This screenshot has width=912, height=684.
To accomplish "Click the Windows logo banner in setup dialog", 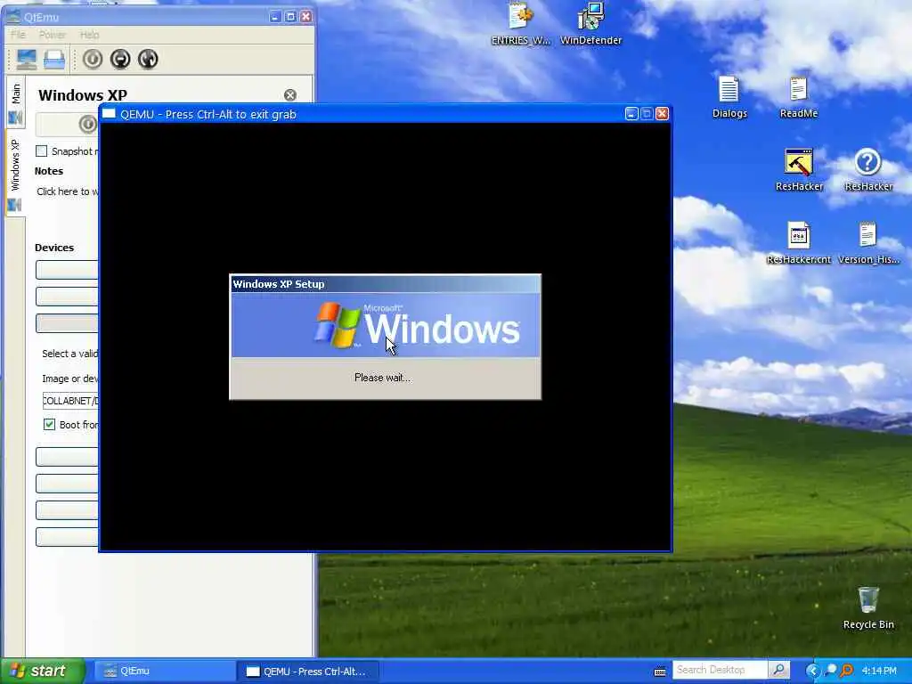I will click(x=386, y=325).
